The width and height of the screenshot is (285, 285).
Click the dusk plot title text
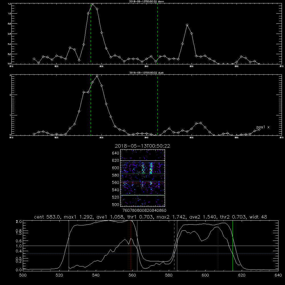(146, 73)
